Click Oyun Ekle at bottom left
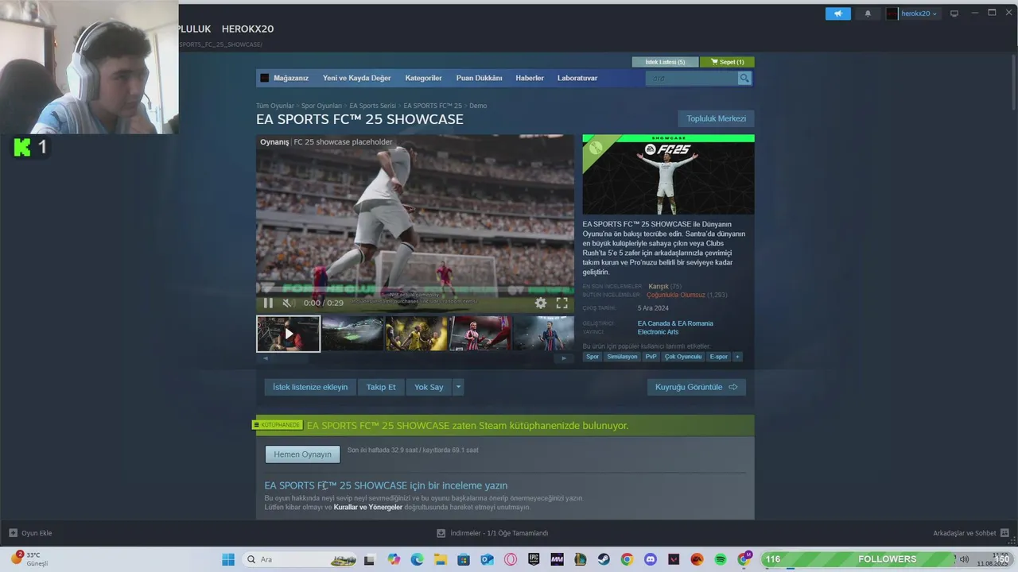 (x=30, y=533)
